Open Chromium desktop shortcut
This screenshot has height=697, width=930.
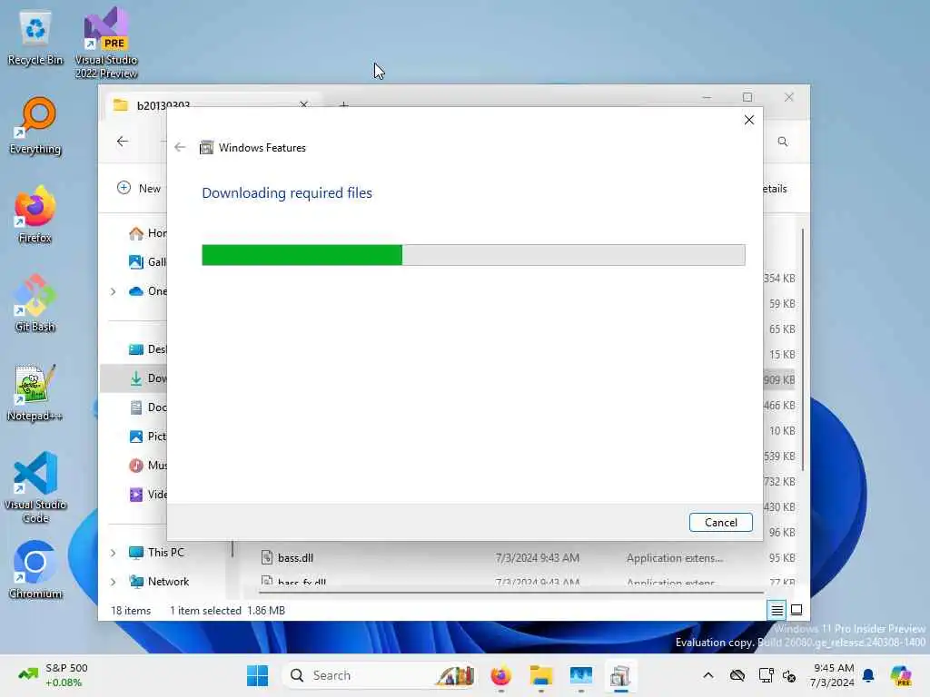35,570
